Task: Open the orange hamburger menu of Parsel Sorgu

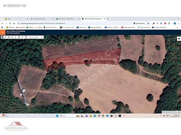Action: click(x=3, y=32)
